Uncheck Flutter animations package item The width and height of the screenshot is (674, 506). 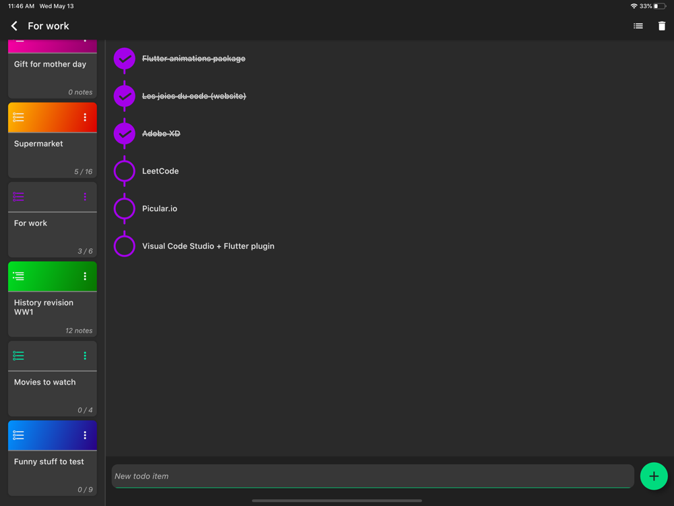(125, 59)
